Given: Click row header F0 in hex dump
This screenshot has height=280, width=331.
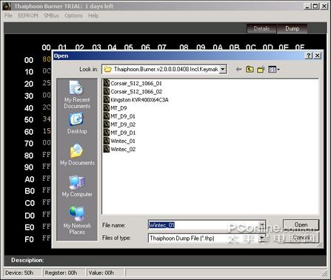Looking at the screenshot, I should click(29, 239).
